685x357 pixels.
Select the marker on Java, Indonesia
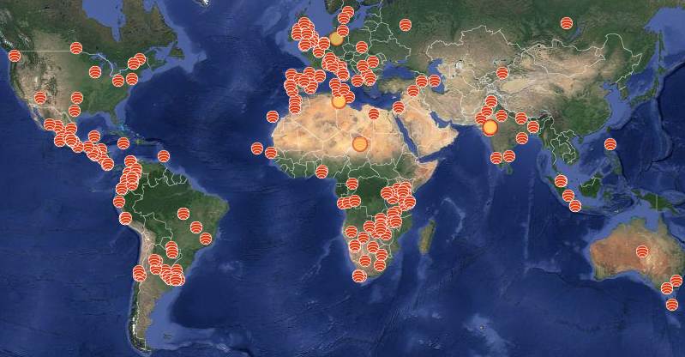click(x=575, y=206)
